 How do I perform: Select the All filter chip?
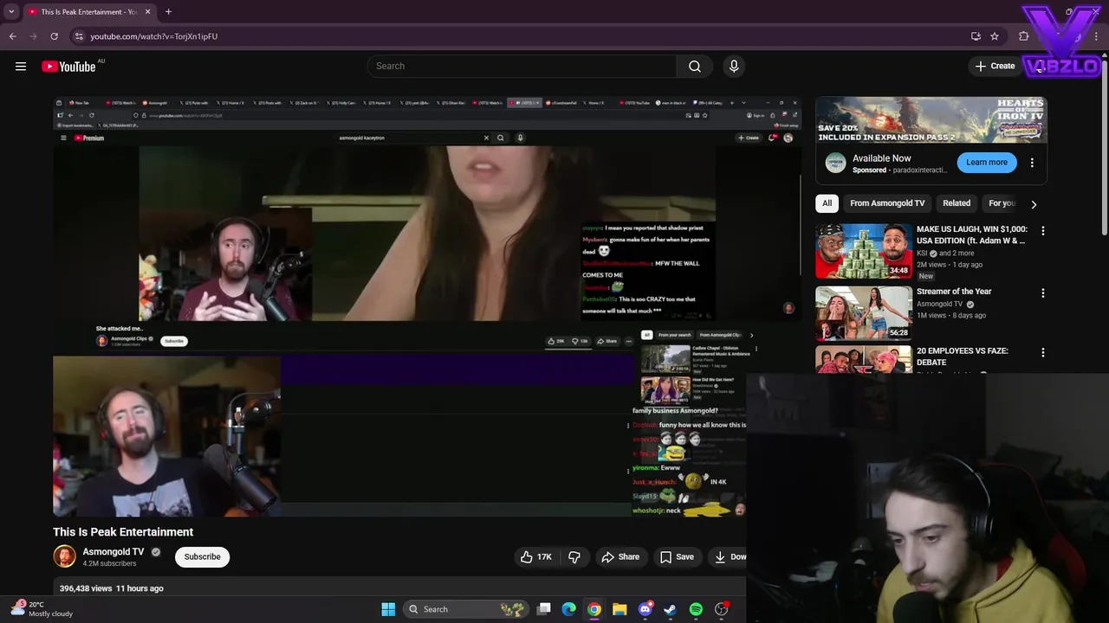pyautogui.click(x=827, y=203)
